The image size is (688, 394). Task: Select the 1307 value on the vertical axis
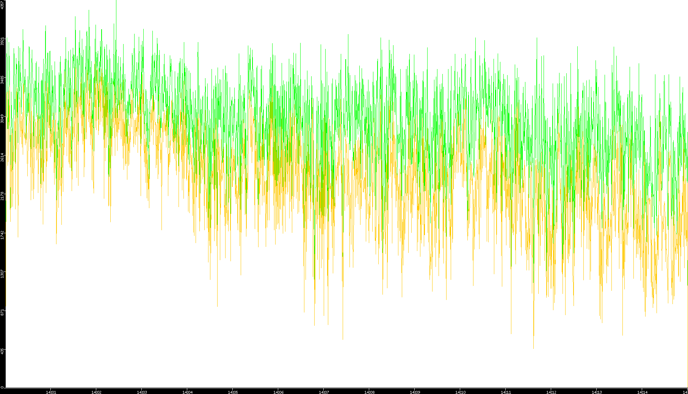pyautogui.click(x=2, y=273)
